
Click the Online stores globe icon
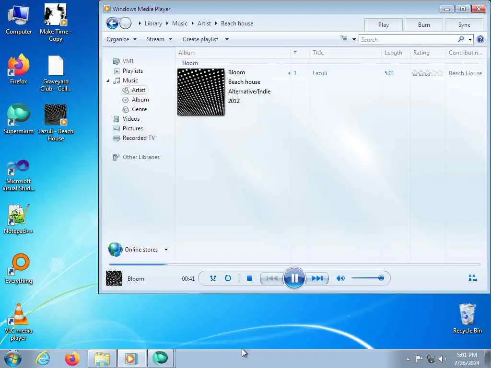pos(115,249)
